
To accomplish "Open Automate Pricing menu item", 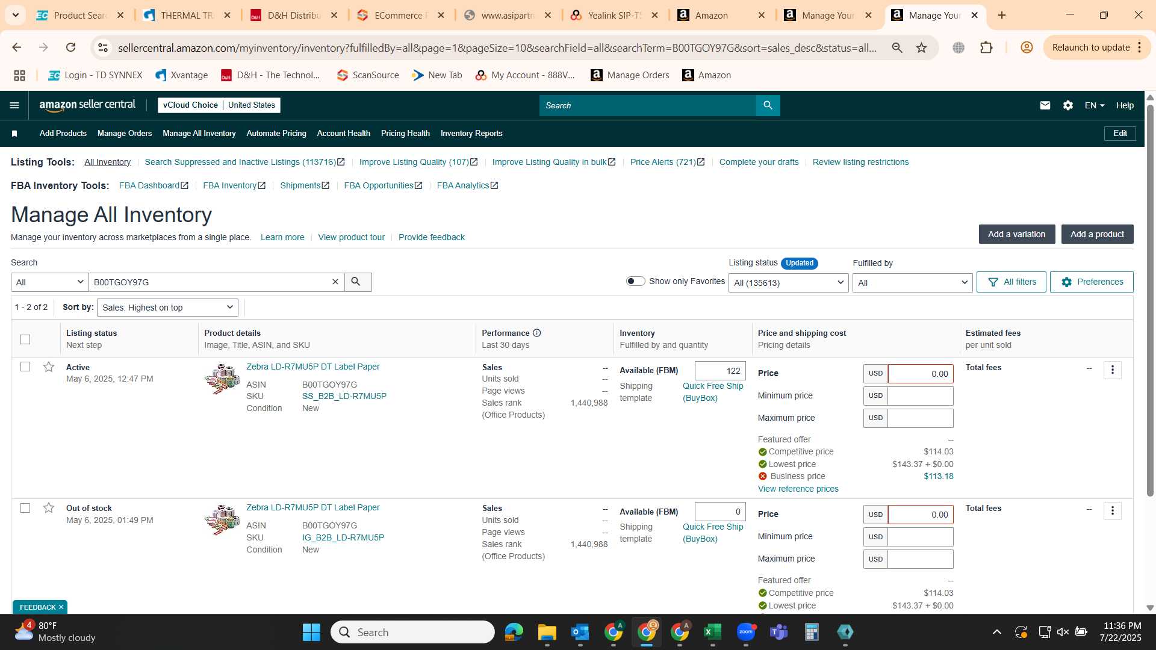I will (276, 134).
